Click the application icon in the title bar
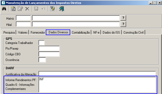This screenshot has width=162, height=94. (3, 3)
